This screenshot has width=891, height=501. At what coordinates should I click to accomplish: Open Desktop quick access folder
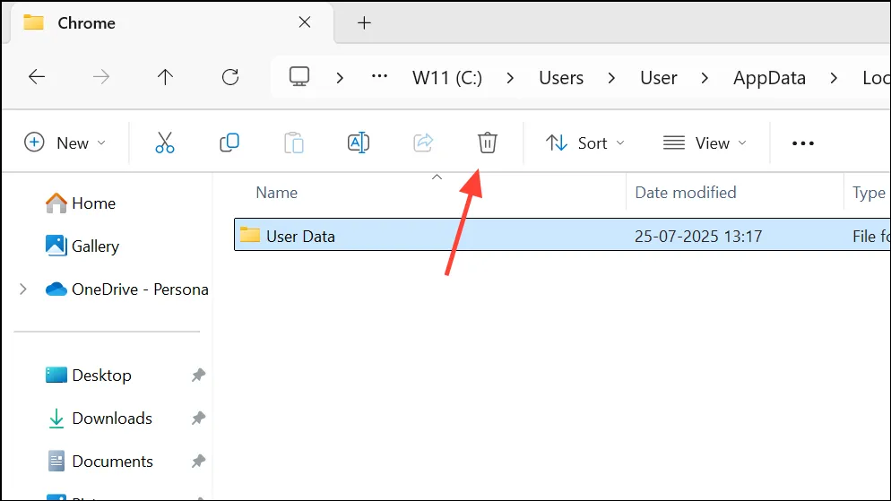click(x=88, y=375)
